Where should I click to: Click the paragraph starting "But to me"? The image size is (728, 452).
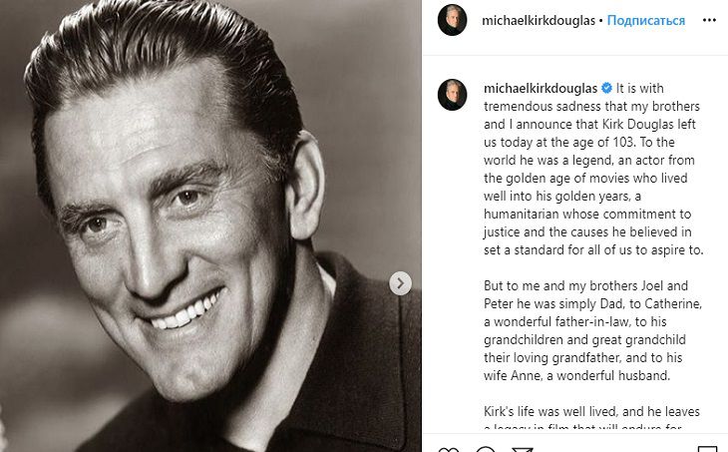[x=593, y=330]
